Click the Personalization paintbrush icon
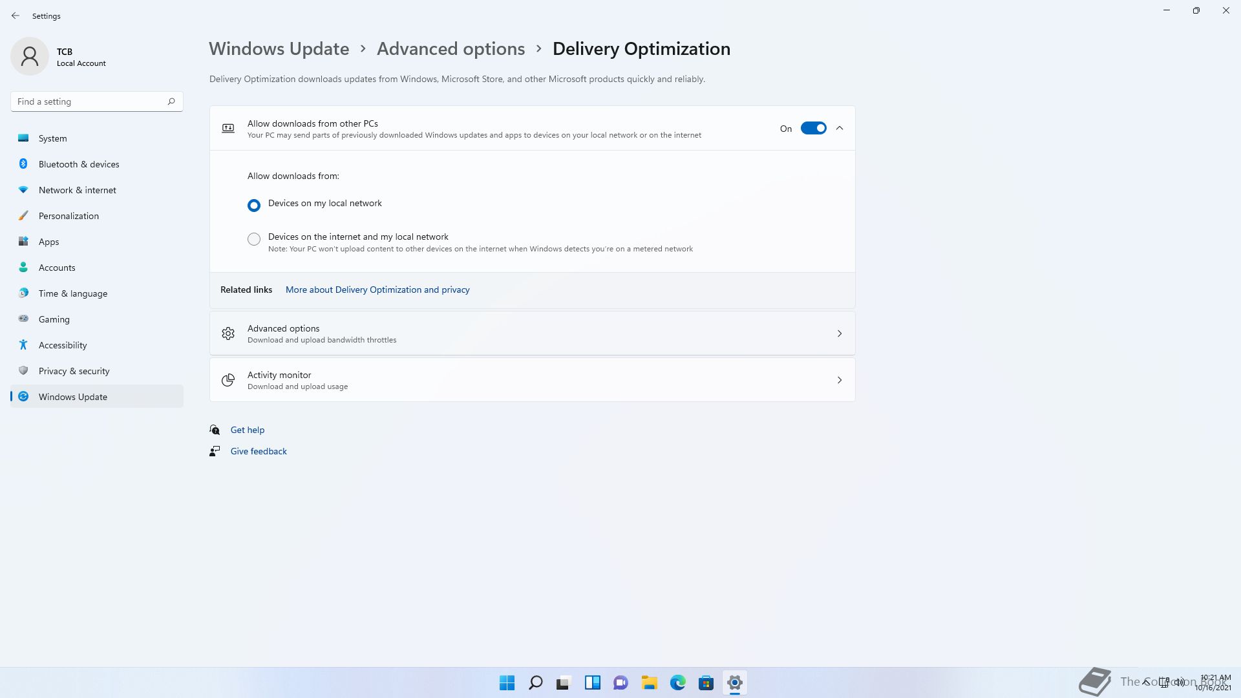This screenshot has height=698, width=1241. [x=23, y=215]
